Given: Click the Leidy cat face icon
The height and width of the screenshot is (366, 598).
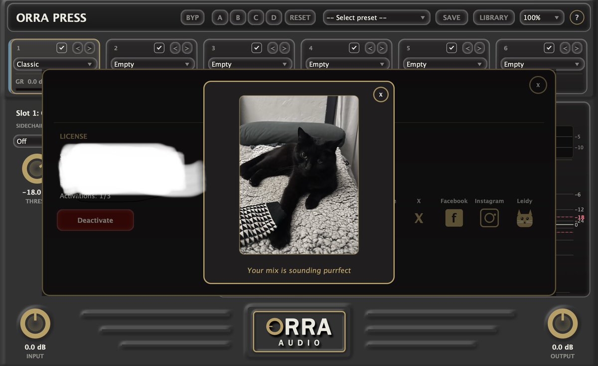Looking at the screenshot, I should [x=525, y=218].
